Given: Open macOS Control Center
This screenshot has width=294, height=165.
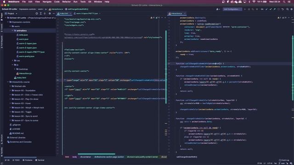Looking at the screenshot, I should pyautogui.click(x=289, y=2).
